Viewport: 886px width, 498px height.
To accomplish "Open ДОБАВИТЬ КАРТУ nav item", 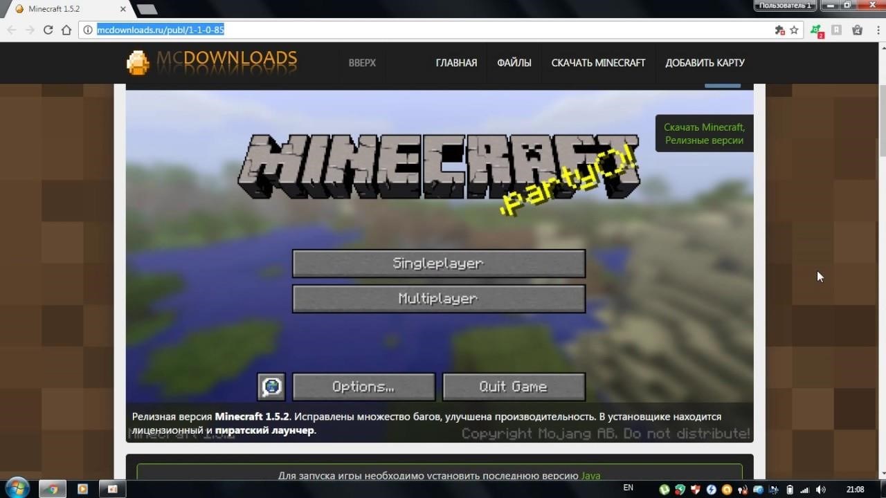I will click(x=705, y=62).
